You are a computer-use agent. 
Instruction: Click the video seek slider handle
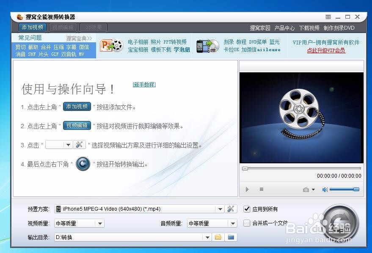click(x=245, y=168)
